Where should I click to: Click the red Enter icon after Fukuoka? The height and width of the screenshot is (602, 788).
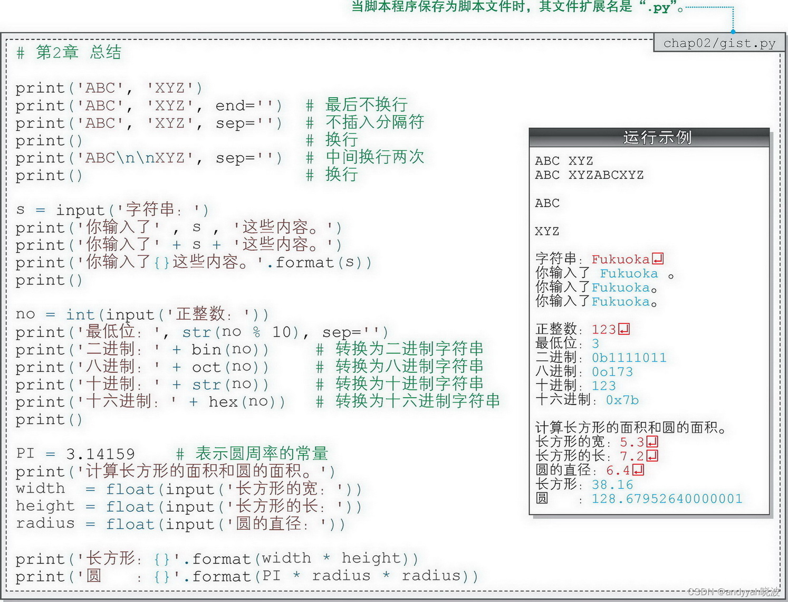(x=658, y=259)
